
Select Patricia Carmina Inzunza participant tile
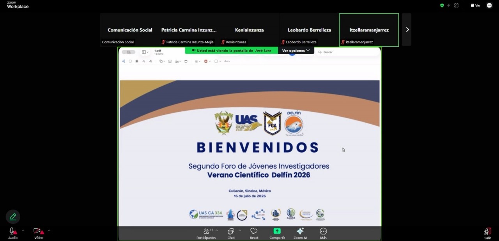point(189,30)
